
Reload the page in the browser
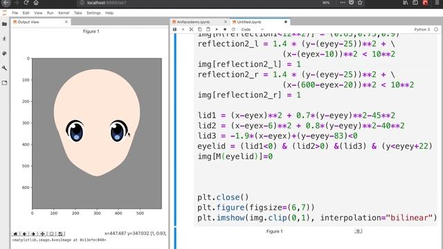click(26, 3)
